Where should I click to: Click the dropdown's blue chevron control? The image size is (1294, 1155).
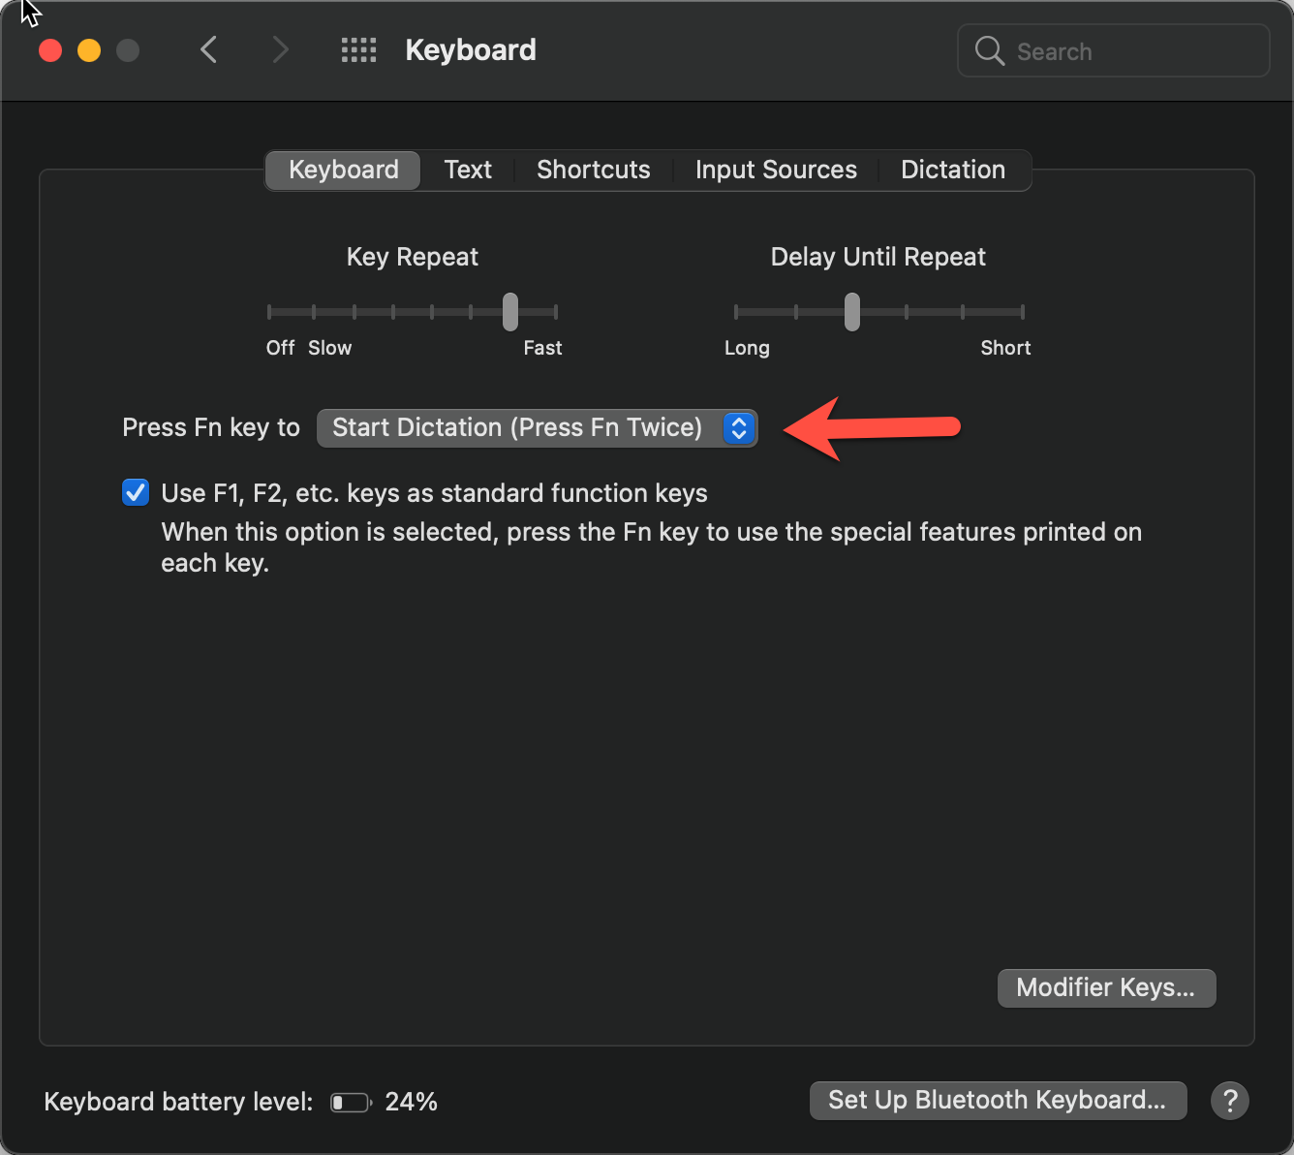point(738,427)
